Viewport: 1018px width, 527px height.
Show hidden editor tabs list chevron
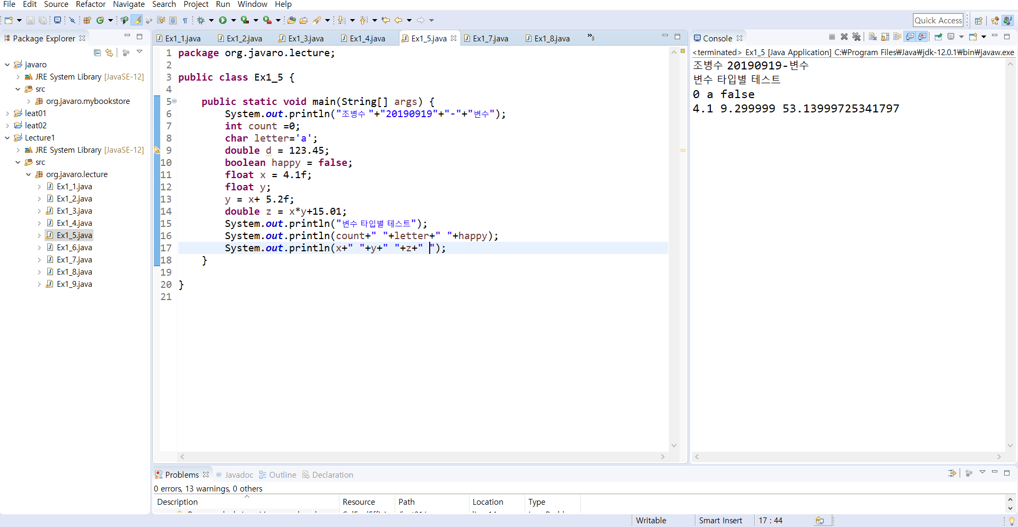click(x=591, y=37)
